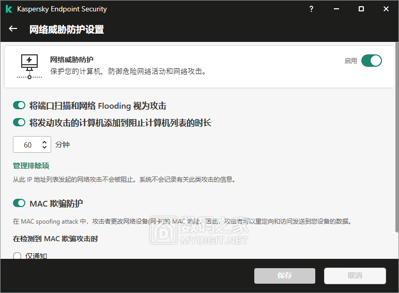
Task: Toggle the 启用 network threat protection switch
Action: click(372, 61)
